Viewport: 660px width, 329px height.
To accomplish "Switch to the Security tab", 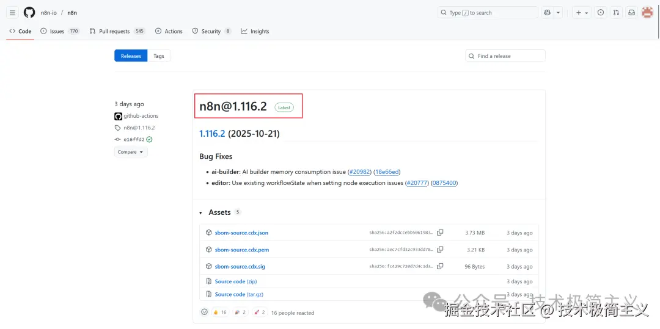I will [211, 31].
